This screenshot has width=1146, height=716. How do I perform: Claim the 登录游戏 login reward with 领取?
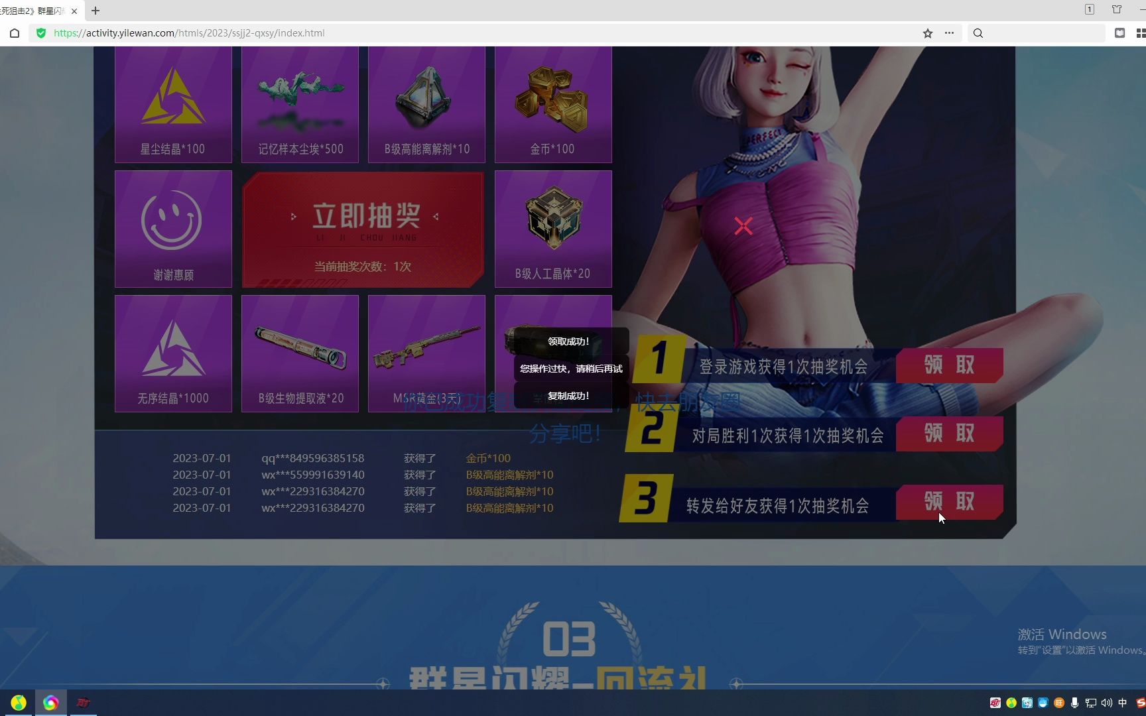(949, 365)
